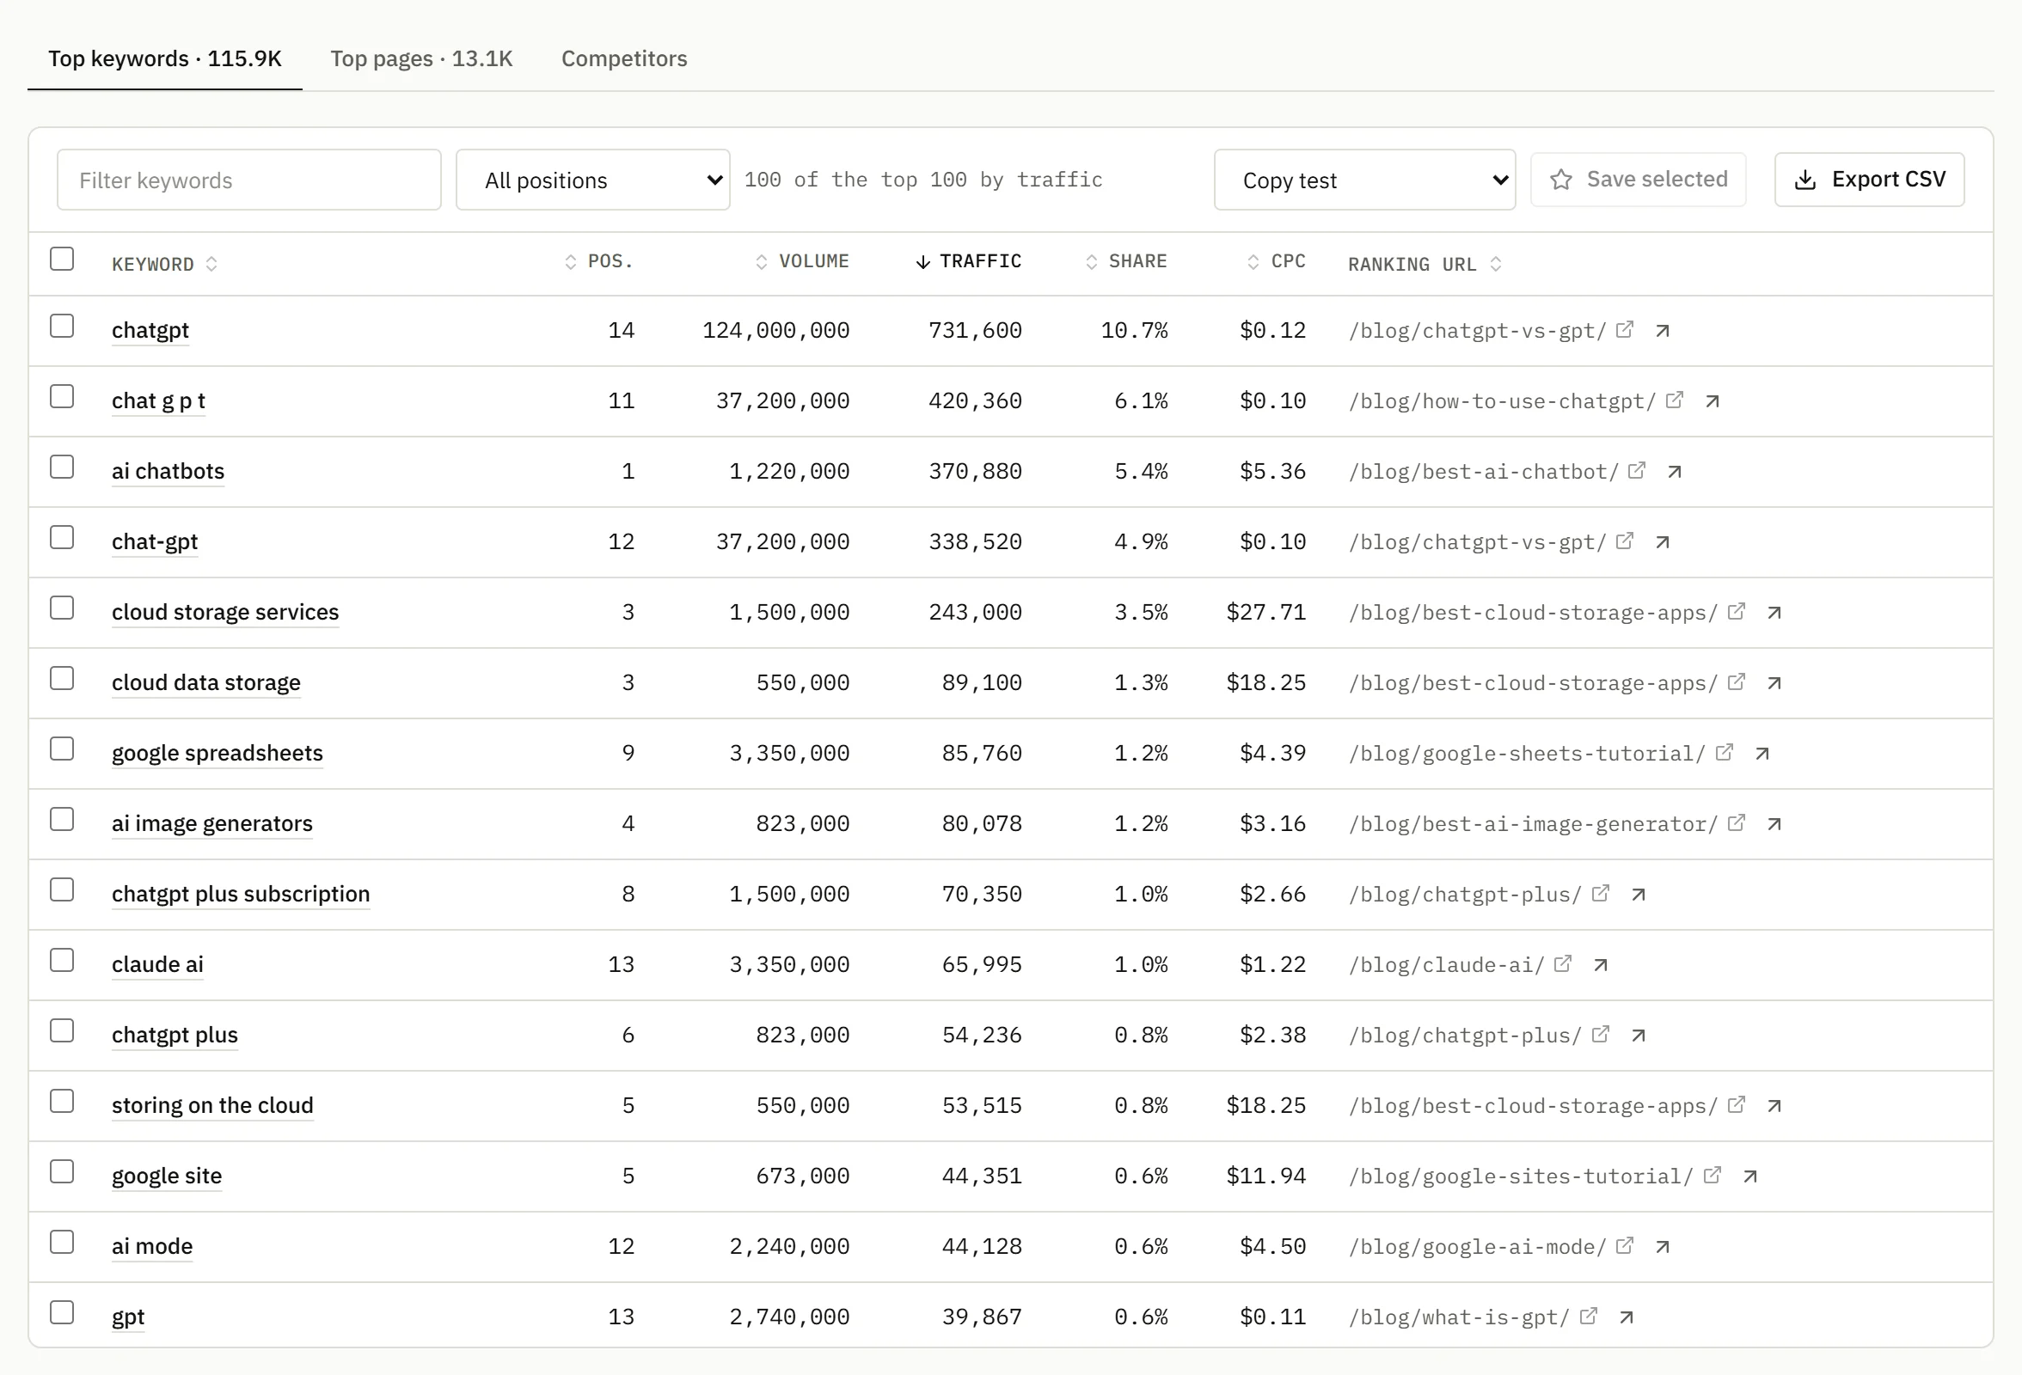Click arrow icon in ai mode row

[1662, 1246]
